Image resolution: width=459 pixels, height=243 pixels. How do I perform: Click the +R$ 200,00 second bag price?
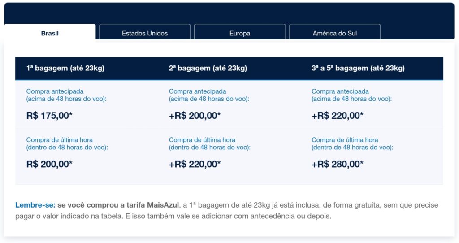(195, 115)
